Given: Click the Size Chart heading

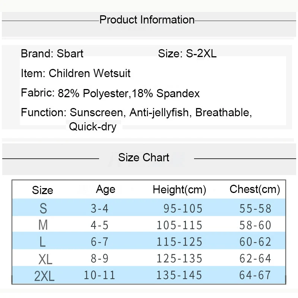Looking at the screenshot, I should click(x=144, y=158).
